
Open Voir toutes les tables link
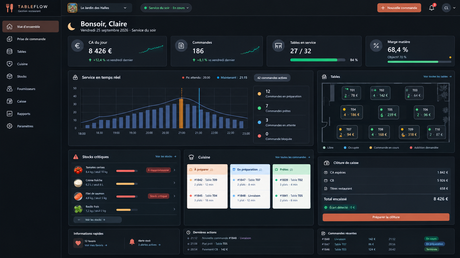[437, 77]
